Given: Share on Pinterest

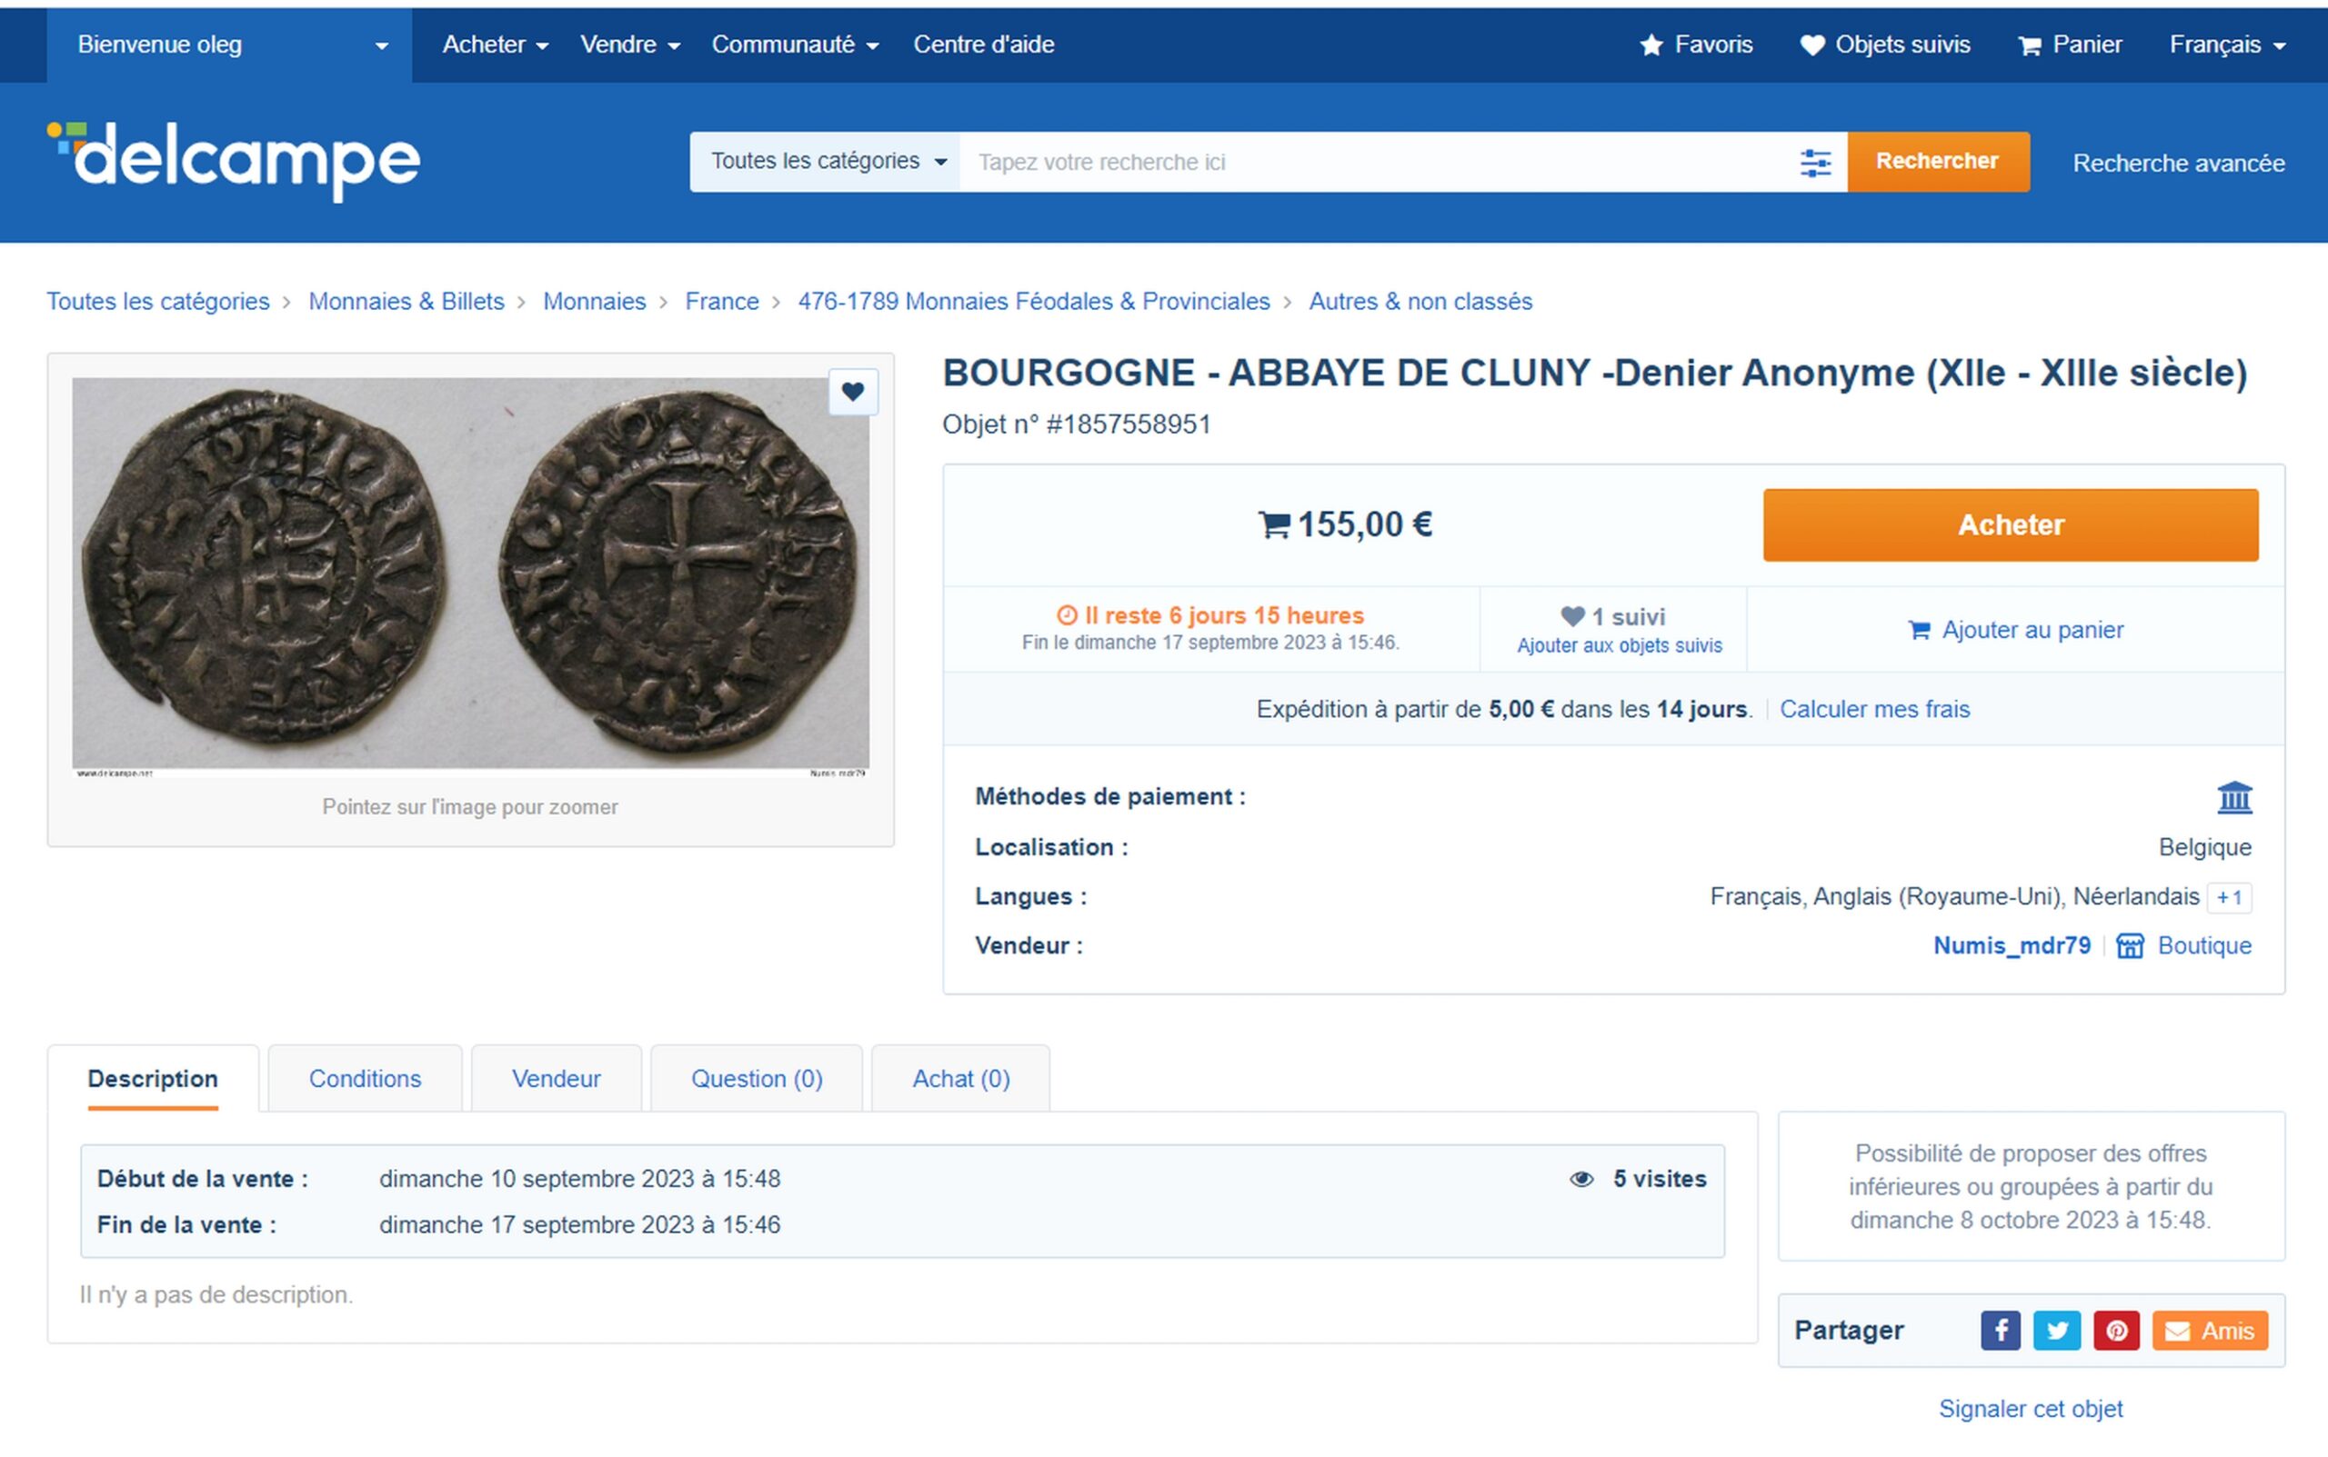Looking at the screenshot, I should pyautogui.click(x=2117, y=1331).
